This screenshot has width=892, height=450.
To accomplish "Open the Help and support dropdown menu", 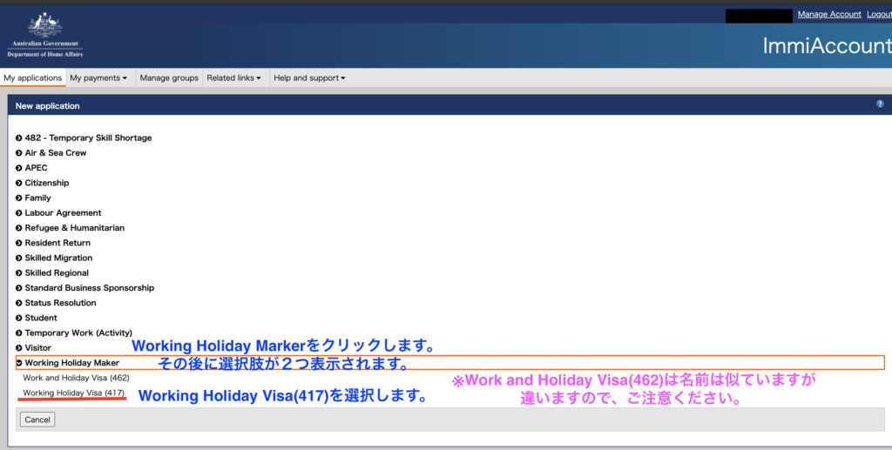I will coord(309,77).
